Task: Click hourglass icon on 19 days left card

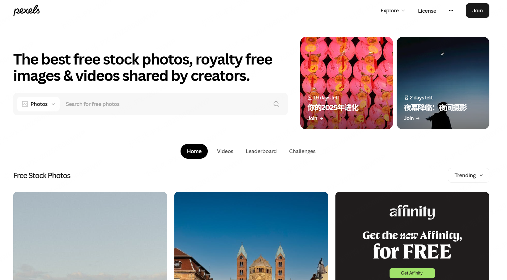Action: (x=310, y=98)
